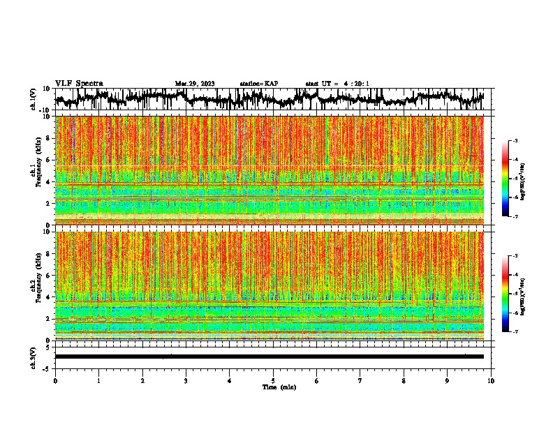Click time axis tick label "0"
553x427 pixels.
tap(55, 381)
